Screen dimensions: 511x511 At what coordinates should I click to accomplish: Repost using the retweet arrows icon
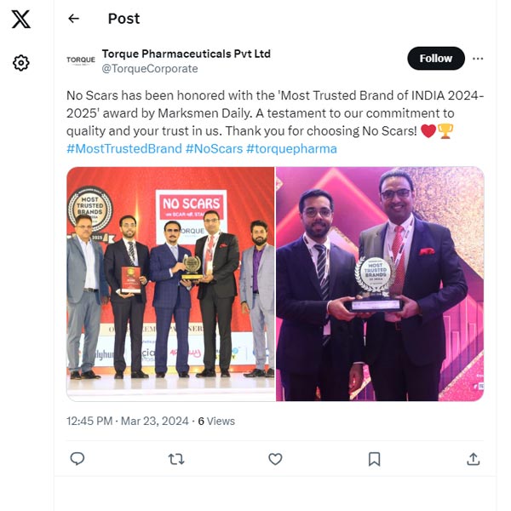point(176,459)
